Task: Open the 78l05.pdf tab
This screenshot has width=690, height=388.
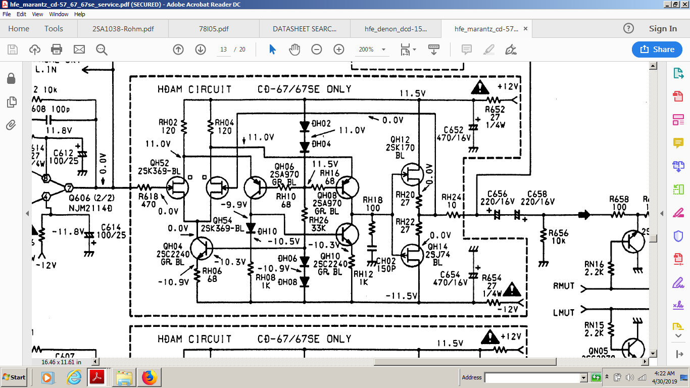Action: tap(214, 29)
